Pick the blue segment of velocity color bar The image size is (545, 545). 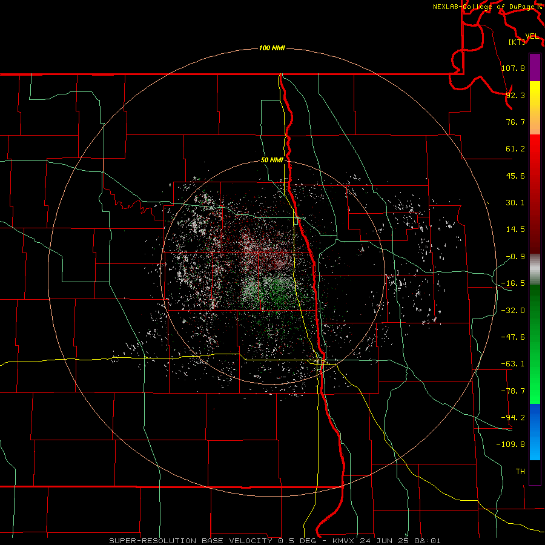click(535, 432)
